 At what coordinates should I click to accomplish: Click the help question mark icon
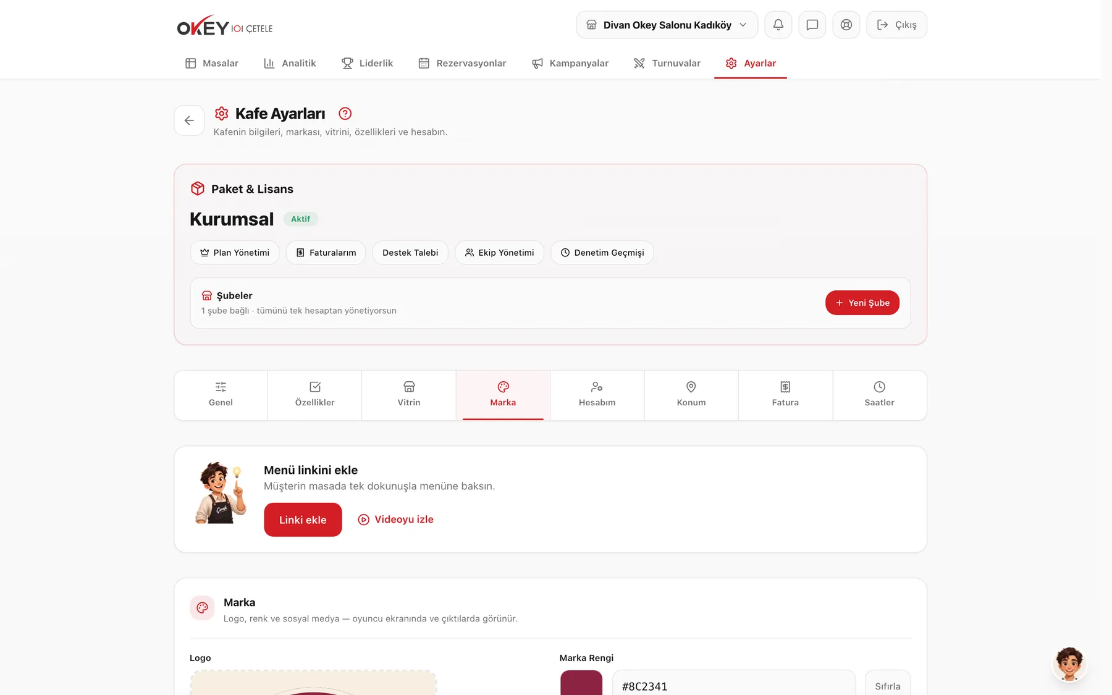point(345,114)
